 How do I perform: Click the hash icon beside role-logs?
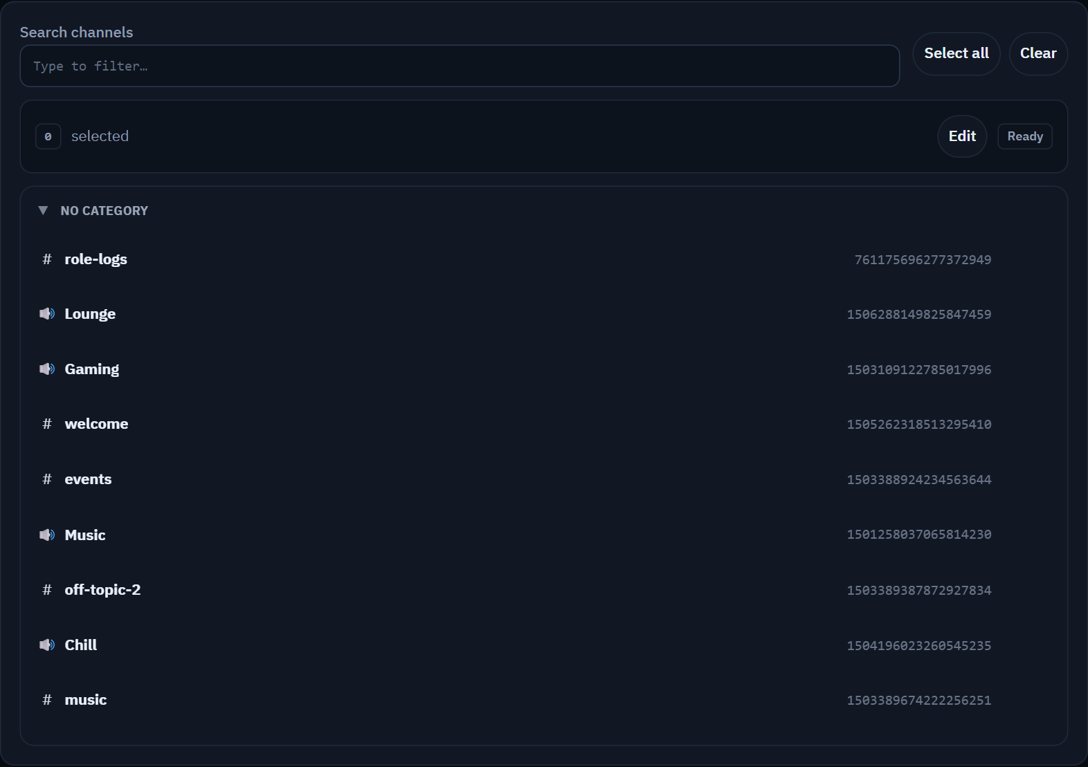coord(47,259)
